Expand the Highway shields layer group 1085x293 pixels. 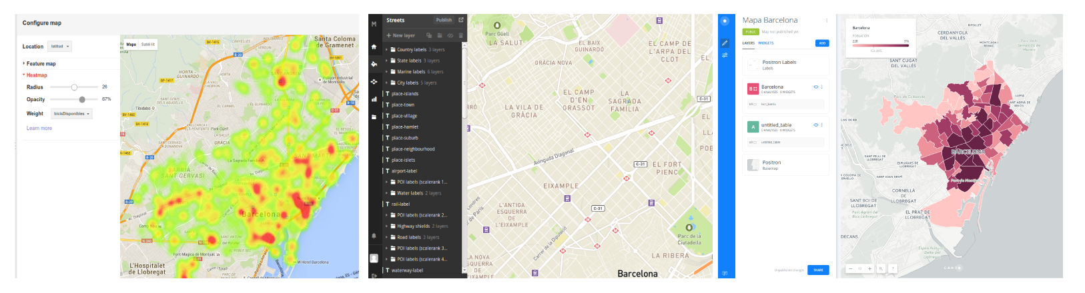(386, 226)
